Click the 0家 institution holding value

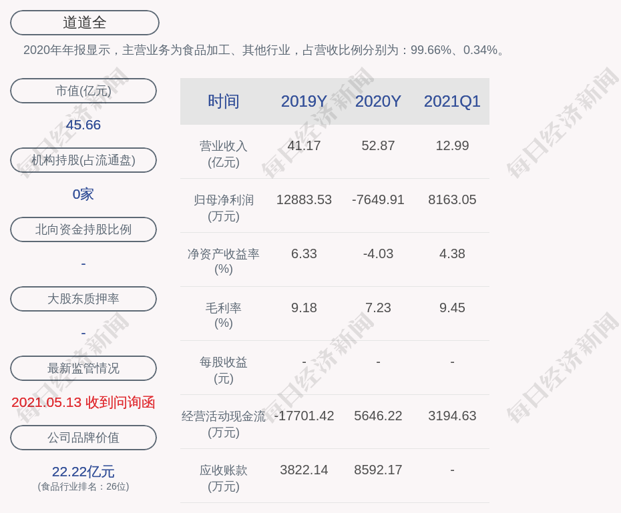pos(83,194)
